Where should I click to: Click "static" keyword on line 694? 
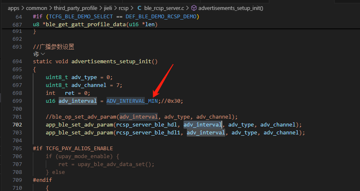42,62
